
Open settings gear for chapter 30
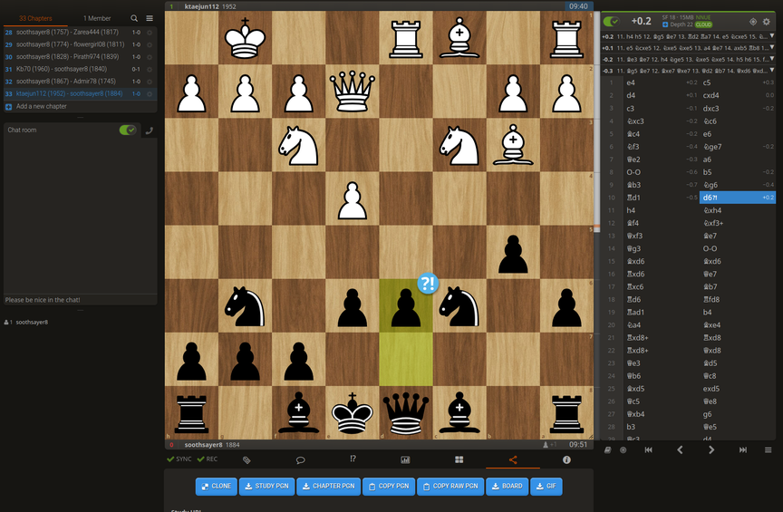pyautogui.click(x=150, y=57)
